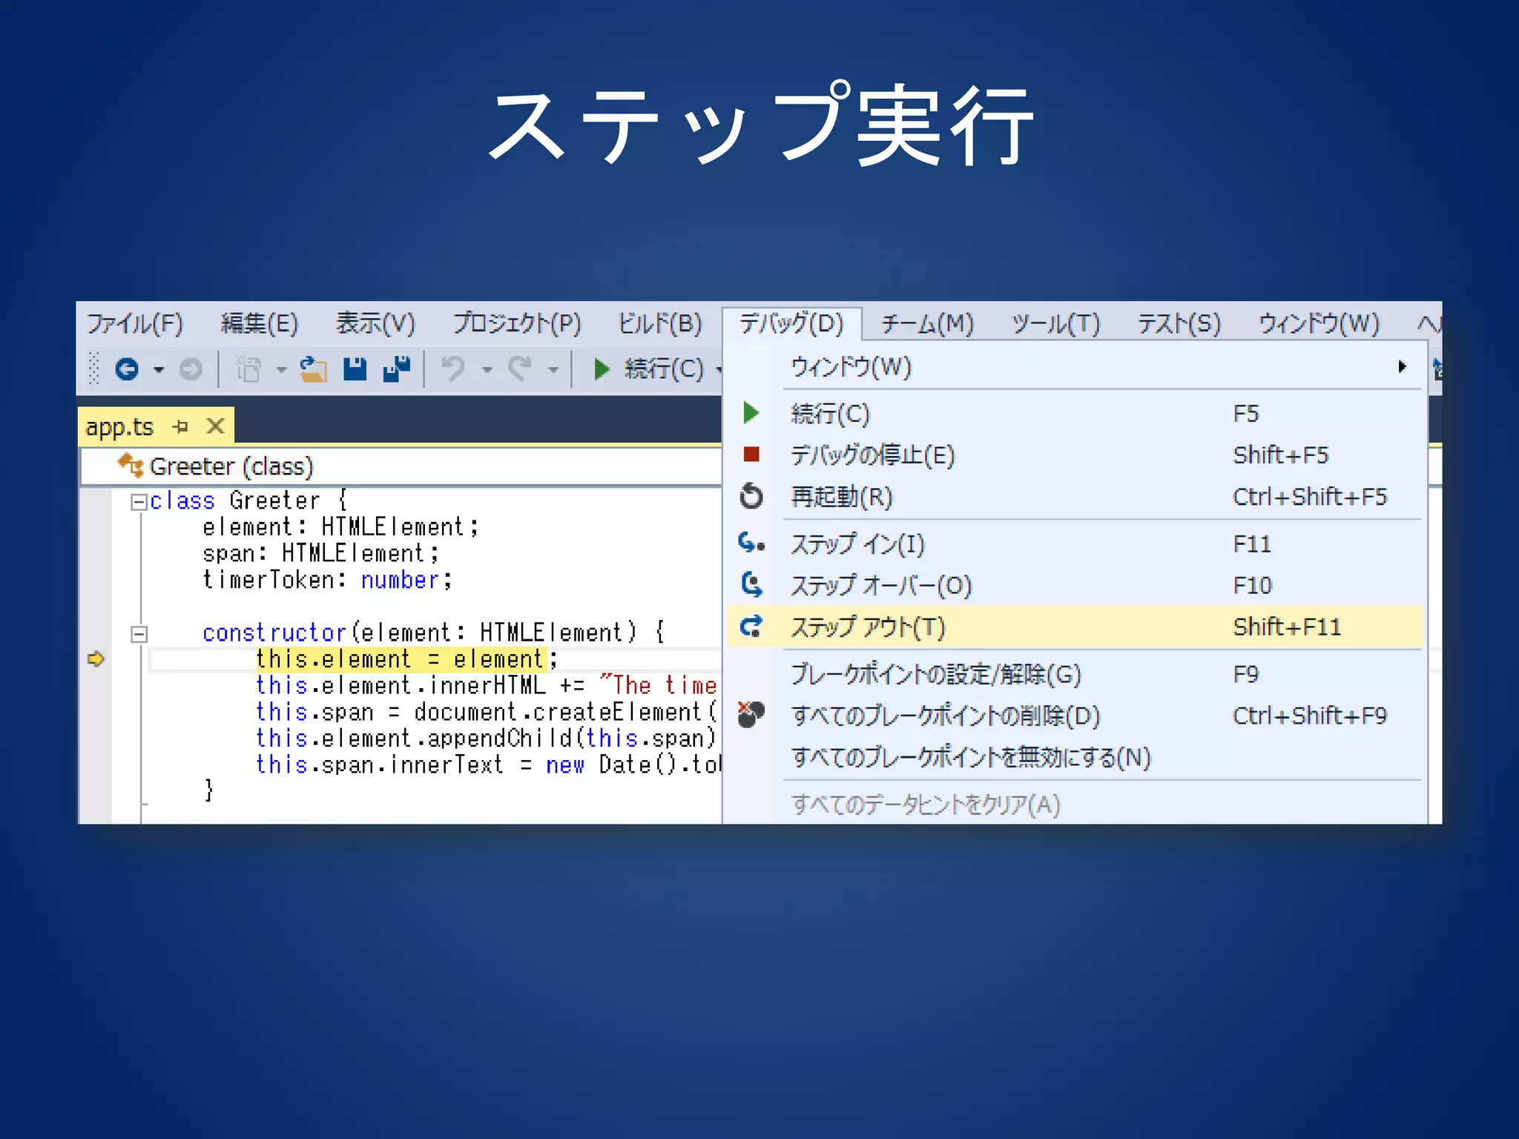This screenshot has width=1519, height=1139.
Task: Open the プロジェクト(P) menu
Action: (x=517, y=324)
